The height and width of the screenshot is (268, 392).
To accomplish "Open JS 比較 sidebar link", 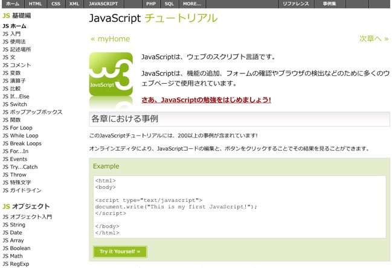I will tap(11, 89).
